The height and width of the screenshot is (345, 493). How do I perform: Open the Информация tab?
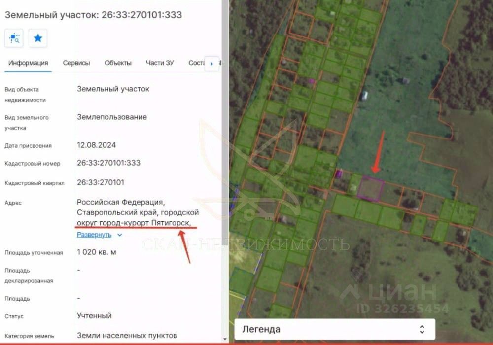point(28,63)
